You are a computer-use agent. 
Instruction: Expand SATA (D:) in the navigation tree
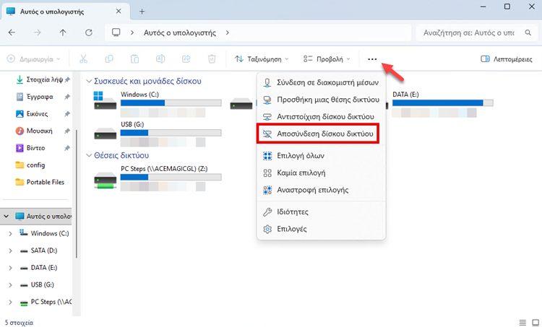coord(9,250)
